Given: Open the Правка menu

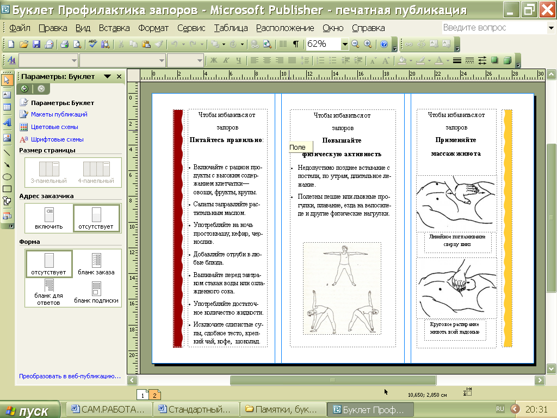Looking at the screenshot, I should 53,28.
